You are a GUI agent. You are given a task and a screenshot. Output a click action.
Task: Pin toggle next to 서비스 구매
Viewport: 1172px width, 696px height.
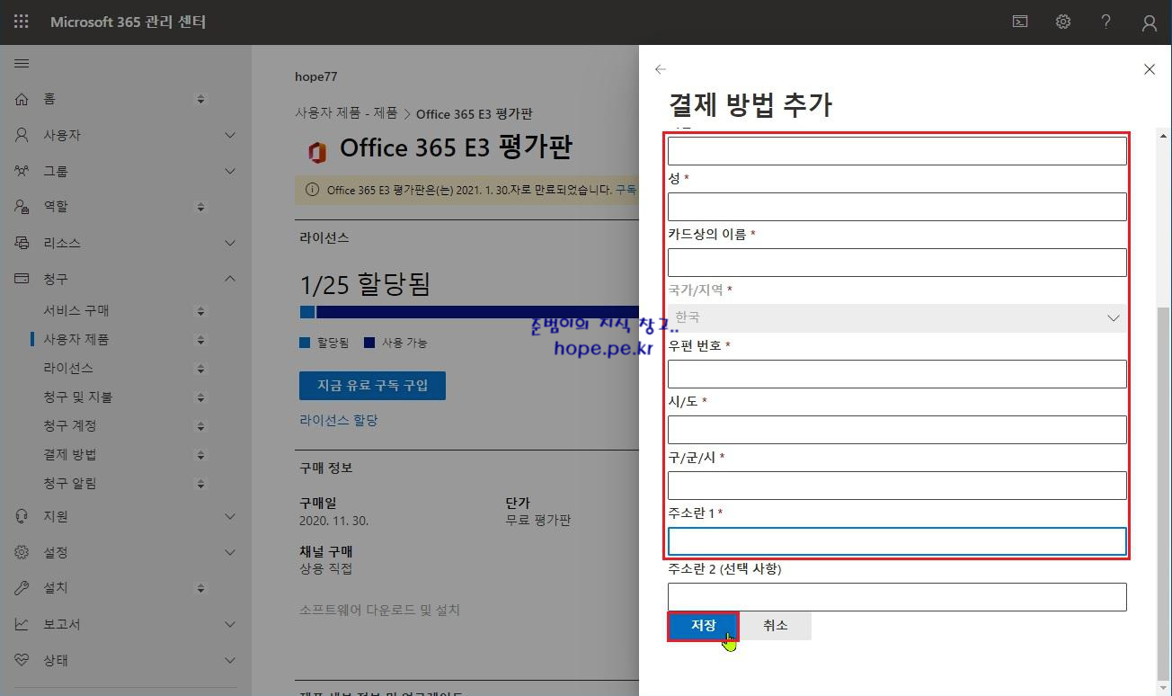(x=200, y=311)
